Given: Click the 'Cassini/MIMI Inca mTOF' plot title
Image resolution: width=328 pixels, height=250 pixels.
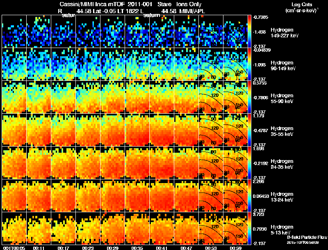Looking at the screenshot, I should pyautogui.click(x=92, y=4).
